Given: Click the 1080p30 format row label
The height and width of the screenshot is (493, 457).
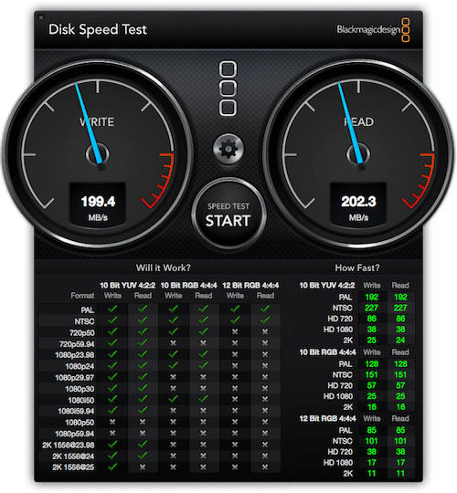Looking at the screenshot, I should [80, 389].
